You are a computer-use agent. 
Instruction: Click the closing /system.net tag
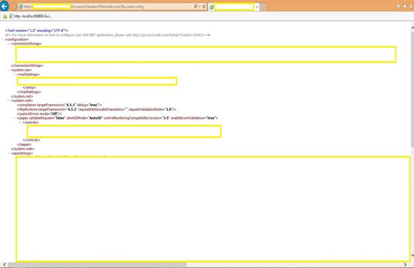click(22, 96)
